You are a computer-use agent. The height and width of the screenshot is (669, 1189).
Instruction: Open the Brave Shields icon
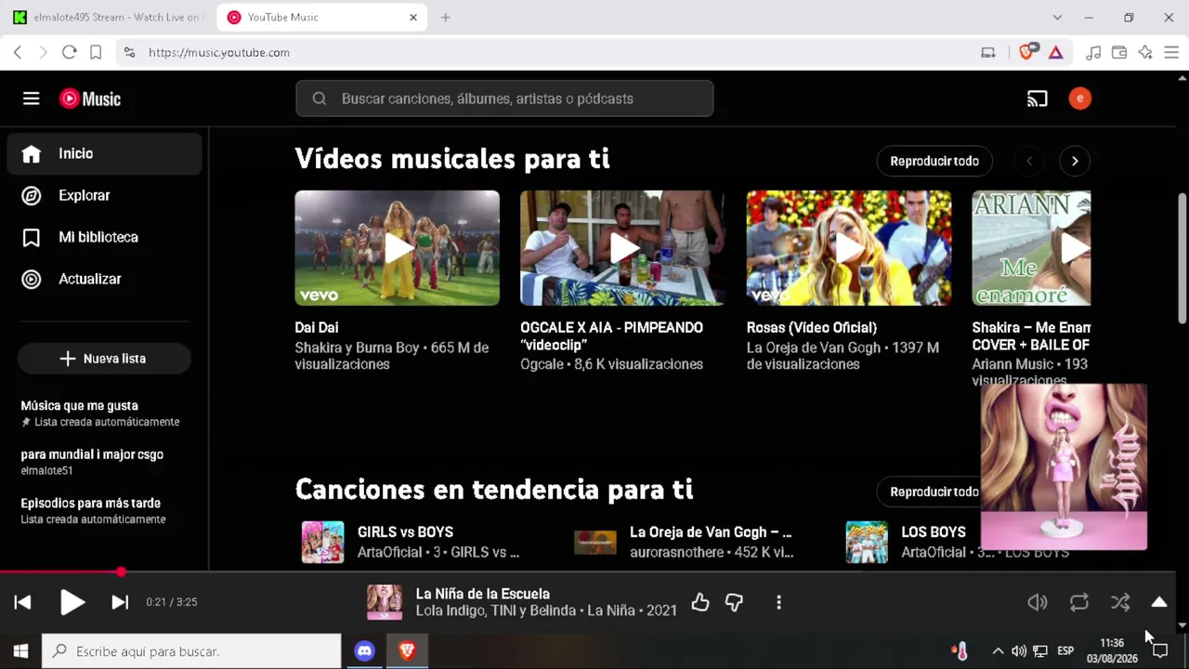coord(1026,52)
